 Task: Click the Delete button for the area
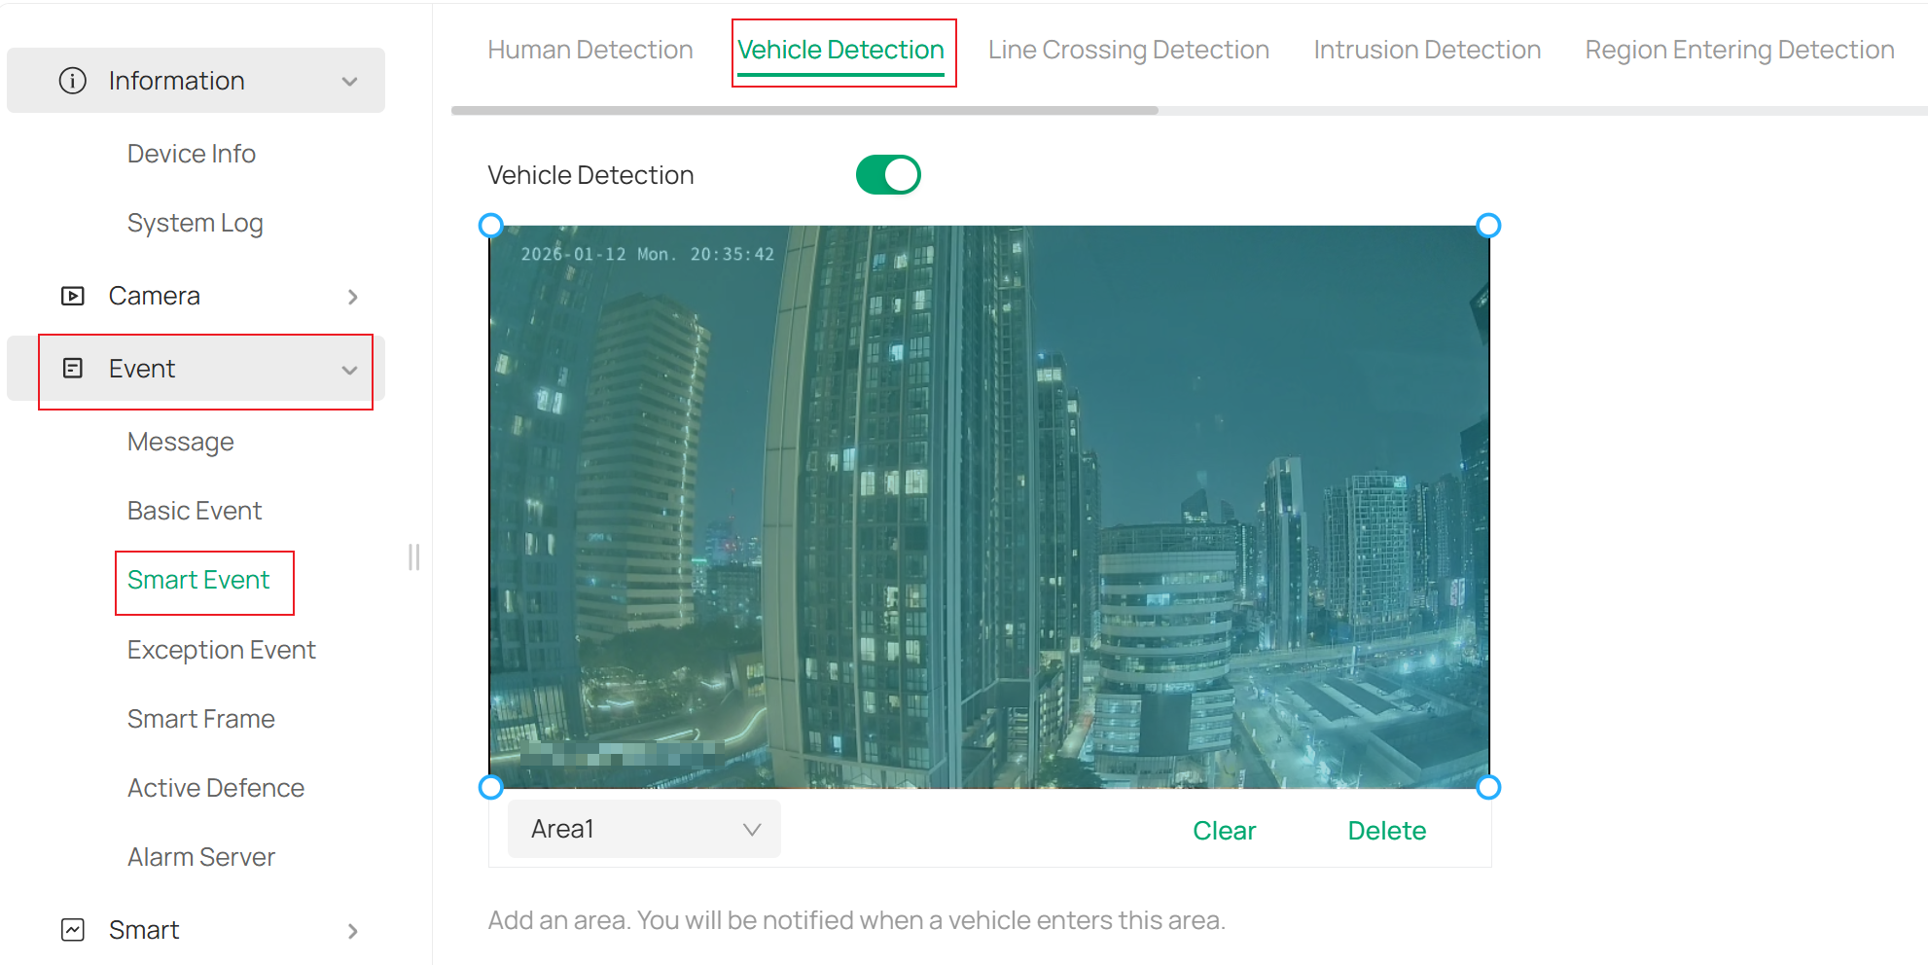[1386, 830]
